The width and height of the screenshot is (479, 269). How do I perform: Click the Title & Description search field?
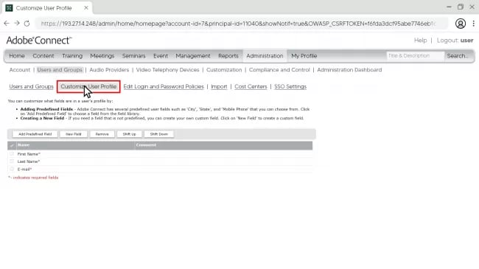[x=415, y=55]
